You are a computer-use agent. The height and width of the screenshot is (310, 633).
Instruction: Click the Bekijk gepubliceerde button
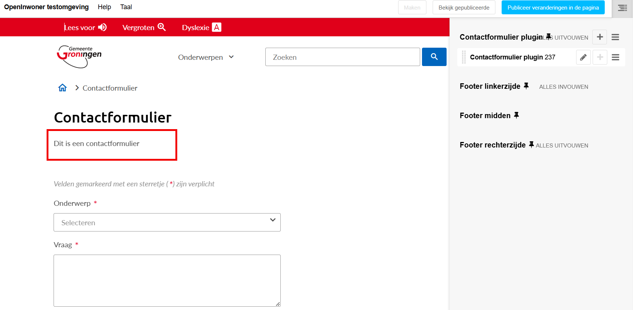tap(463, 8)
